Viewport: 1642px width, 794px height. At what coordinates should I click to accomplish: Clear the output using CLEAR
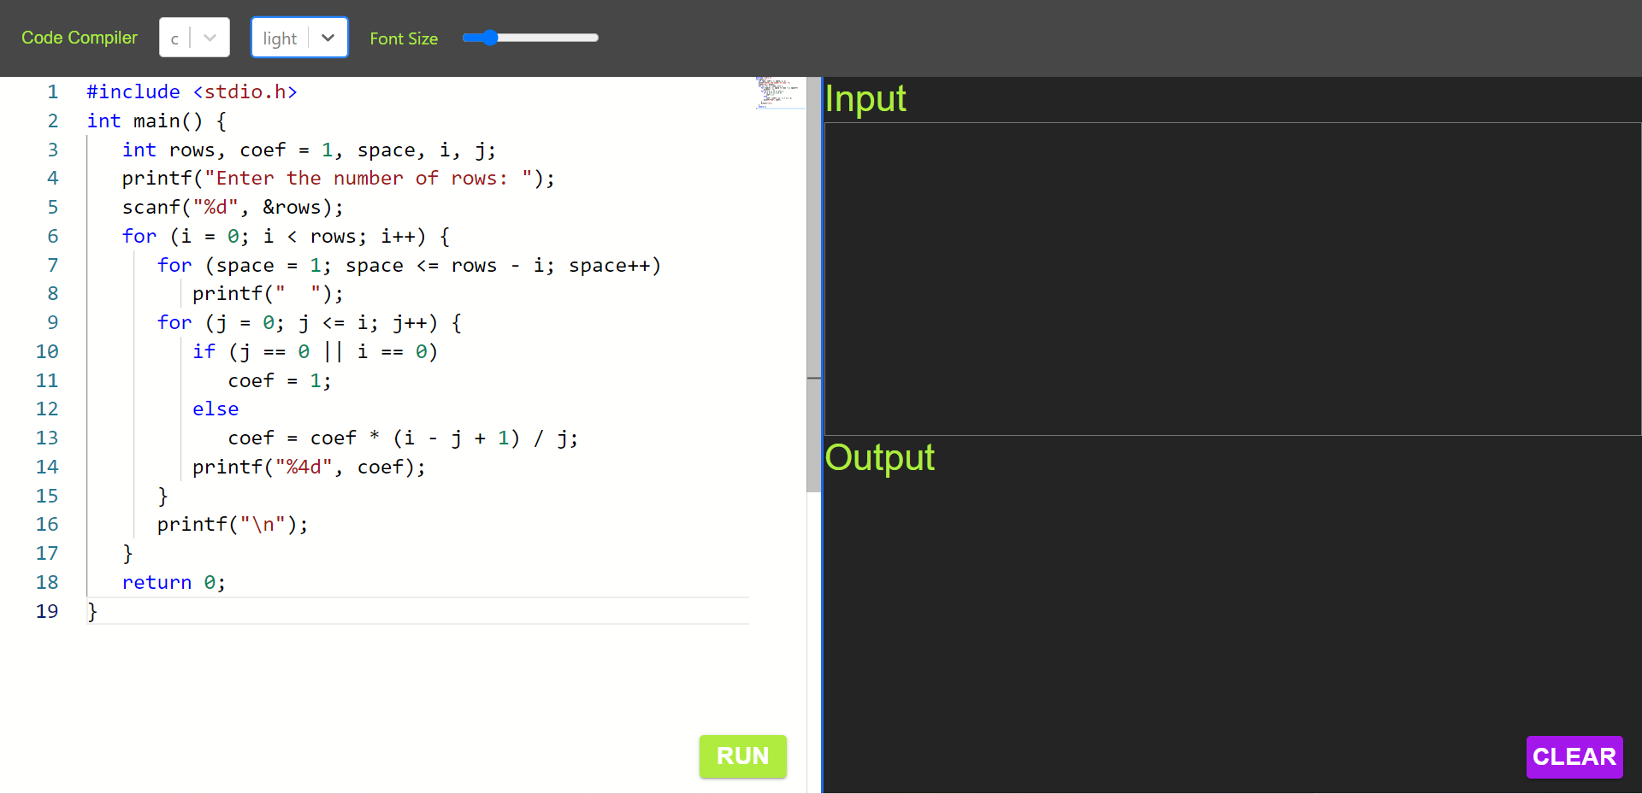1574,756
